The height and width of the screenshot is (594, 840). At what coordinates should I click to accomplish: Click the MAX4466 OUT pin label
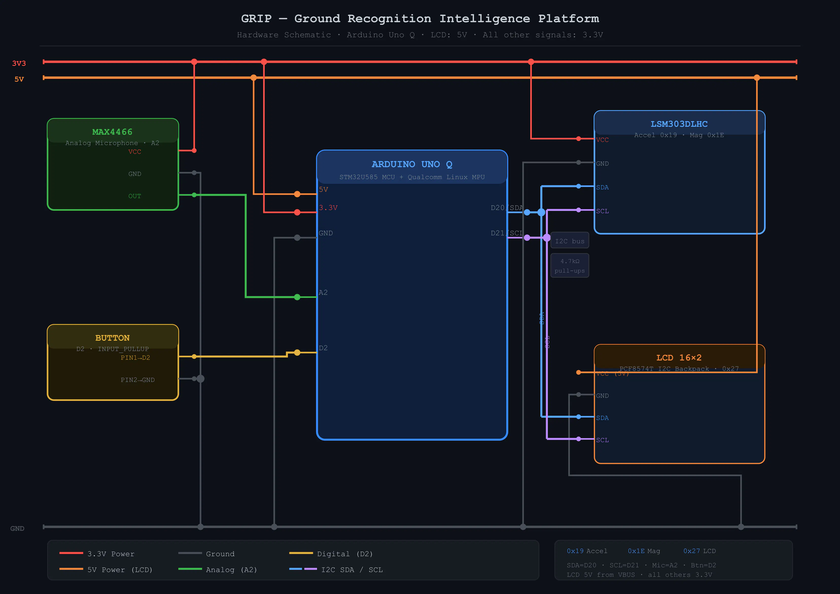(135, 196)
